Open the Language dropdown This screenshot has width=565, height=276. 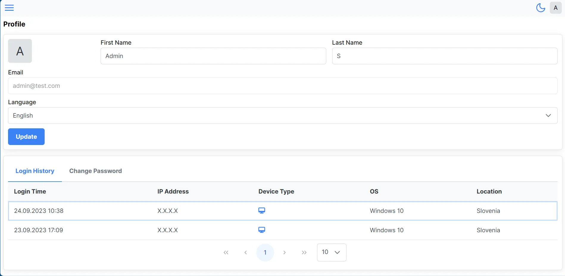(282, 116)
